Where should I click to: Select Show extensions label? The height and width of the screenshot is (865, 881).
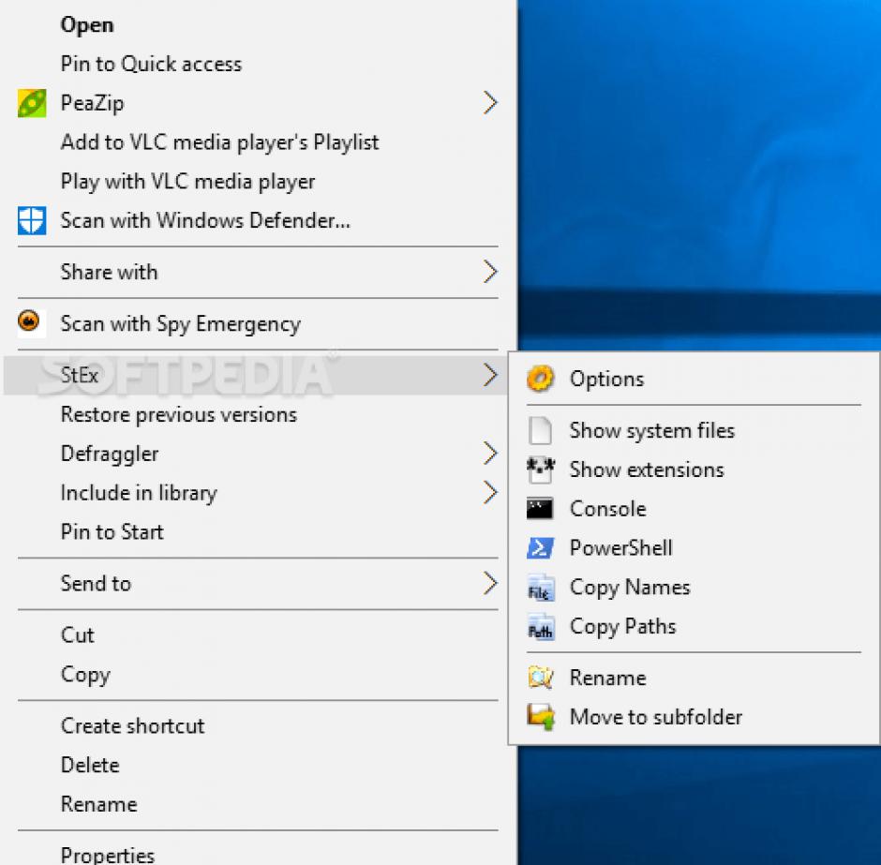[647, 470]
